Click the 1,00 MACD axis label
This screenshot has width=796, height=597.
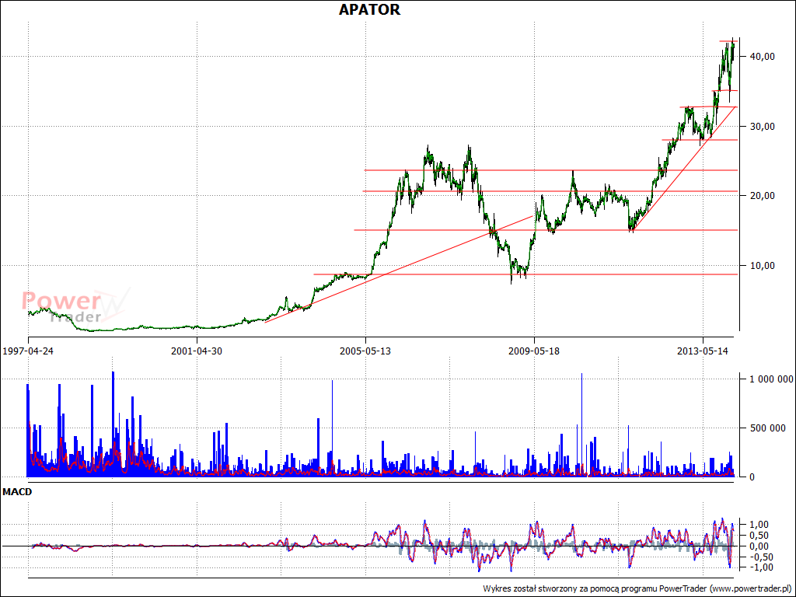[x=760, y=525]
